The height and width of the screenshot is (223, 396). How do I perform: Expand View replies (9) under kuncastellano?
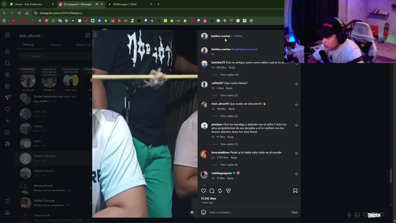pyautogui.click(x=229, y=165)
